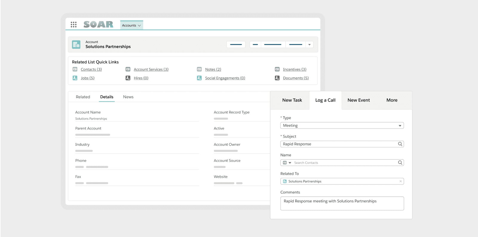
Task: Click the Website field label
Action: point(220,177)
